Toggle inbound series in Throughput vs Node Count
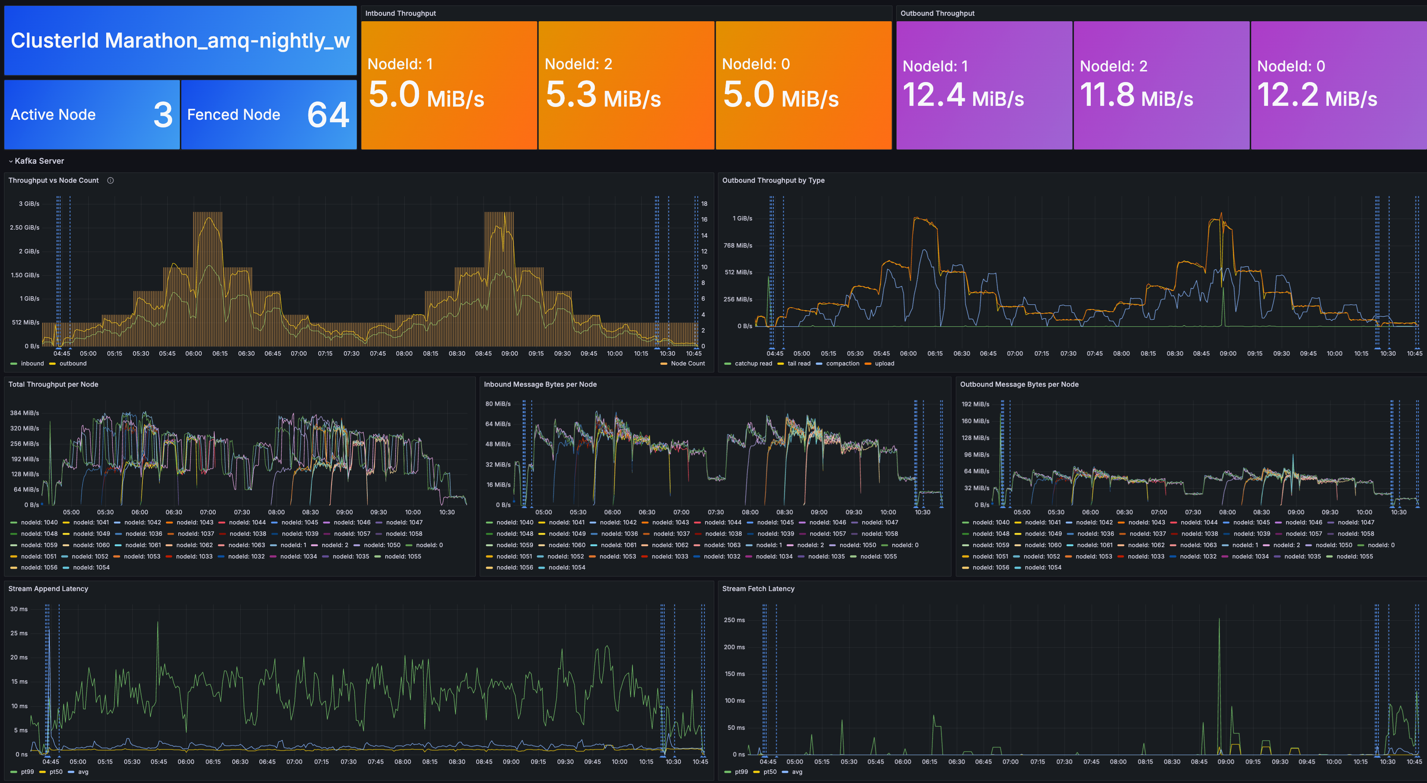The width and height of the screenshot is (1427, 783). [31, 364]
